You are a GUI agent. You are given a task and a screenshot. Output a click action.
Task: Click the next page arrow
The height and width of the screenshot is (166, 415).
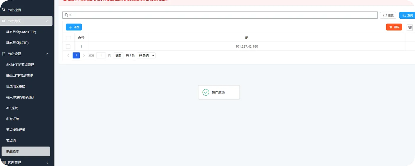click(84, 55)
